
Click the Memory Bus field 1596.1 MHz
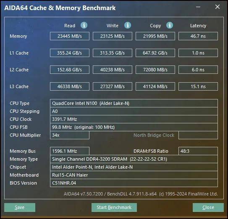coord(70,151)
